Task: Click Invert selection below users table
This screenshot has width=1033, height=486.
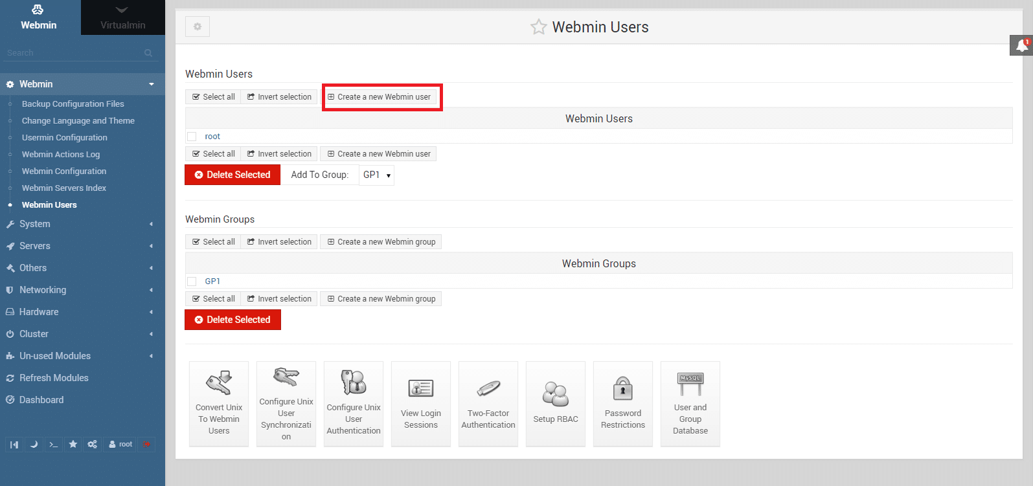Action: (279, 154)
